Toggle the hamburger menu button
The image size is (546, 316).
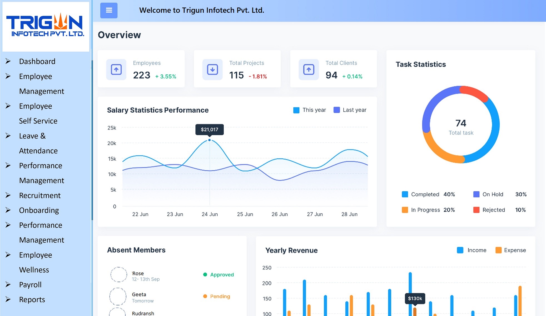pyautogui.click(x=109, y=10)
